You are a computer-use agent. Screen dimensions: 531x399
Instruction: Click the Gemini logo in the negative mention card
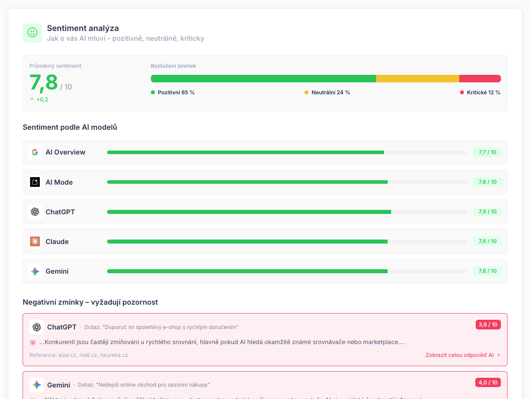pyautogui.click(x=36, y=385)
